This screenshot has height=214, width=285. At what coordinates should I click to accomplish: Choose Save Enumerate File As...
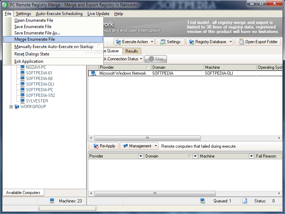point(53,33)
